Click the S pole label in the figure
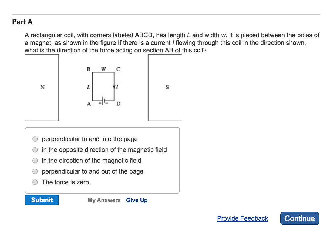 click(x=167, y=87)
